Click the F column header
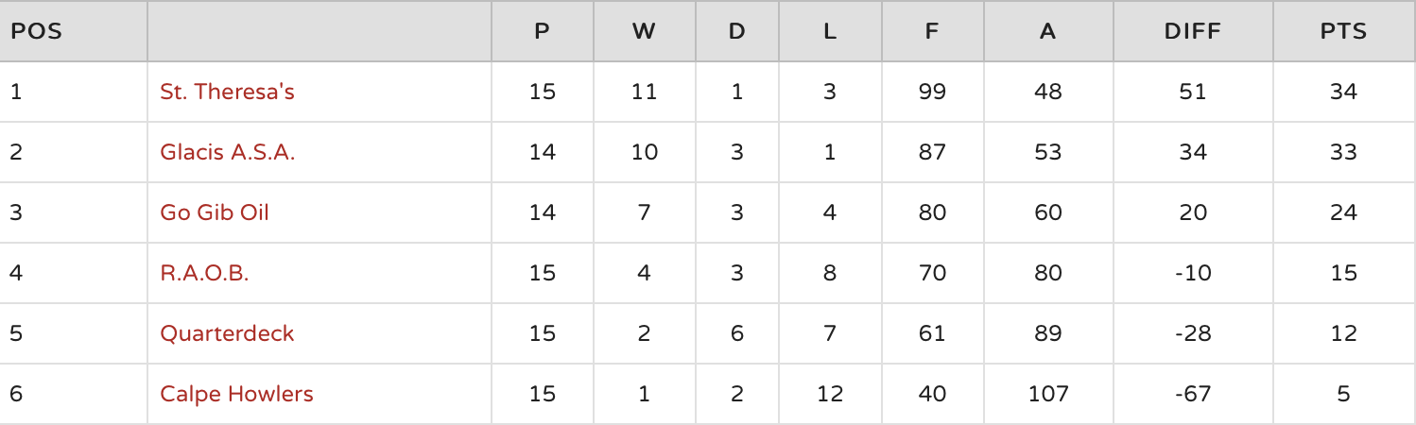Viewport: 1416px width, 425px height. coord(931,31)
